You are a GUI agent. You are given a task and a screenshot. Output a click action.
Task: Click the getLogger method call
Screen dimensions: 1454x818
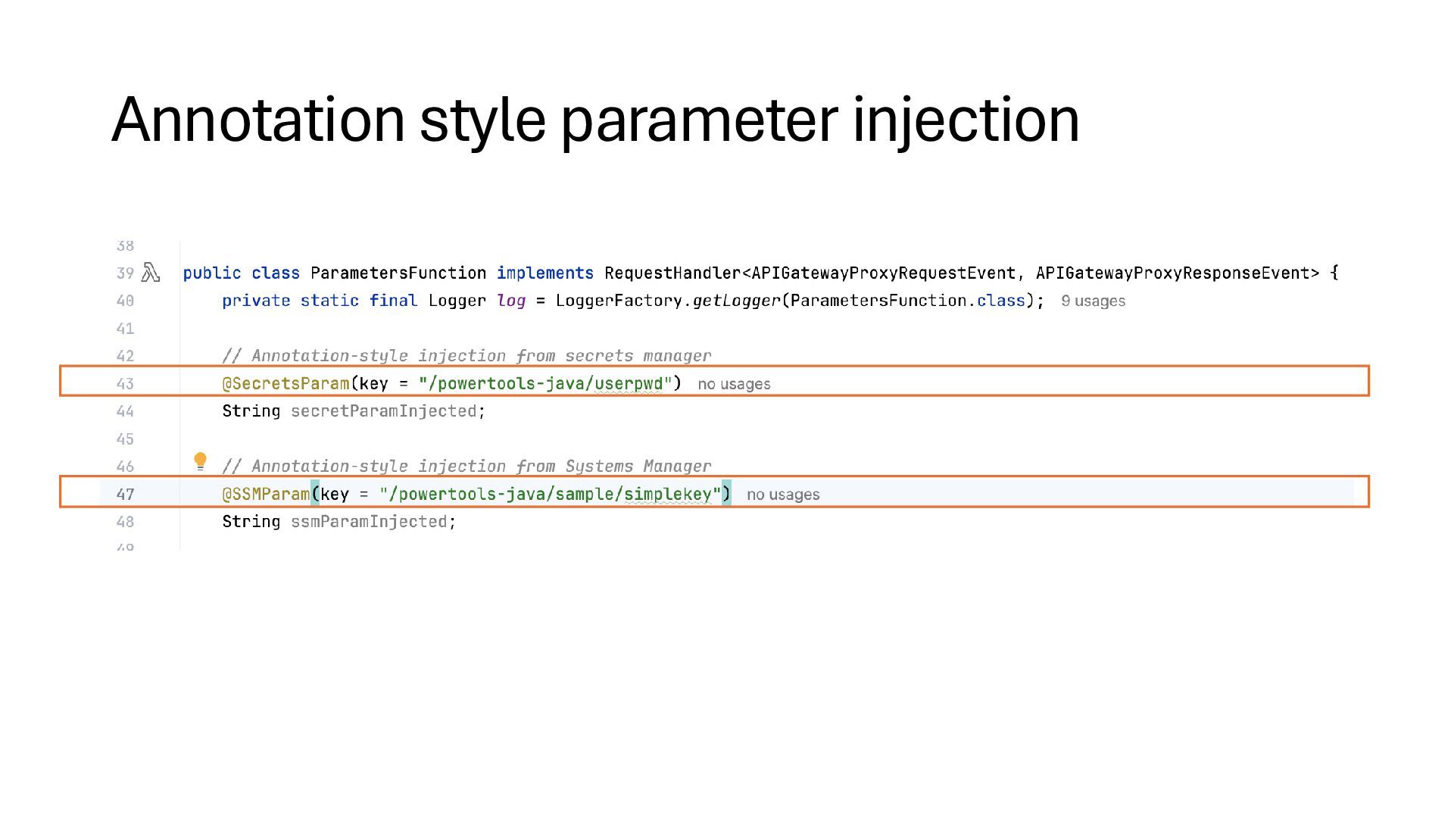pyautogui.click(x=736, y=301)
